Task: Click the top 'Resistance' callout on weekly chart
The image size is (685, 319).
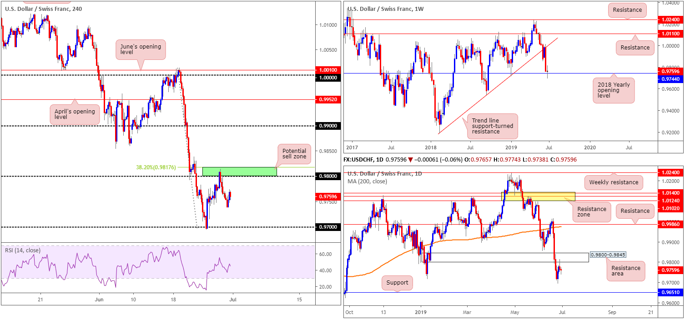Action: tap(627, 10)
